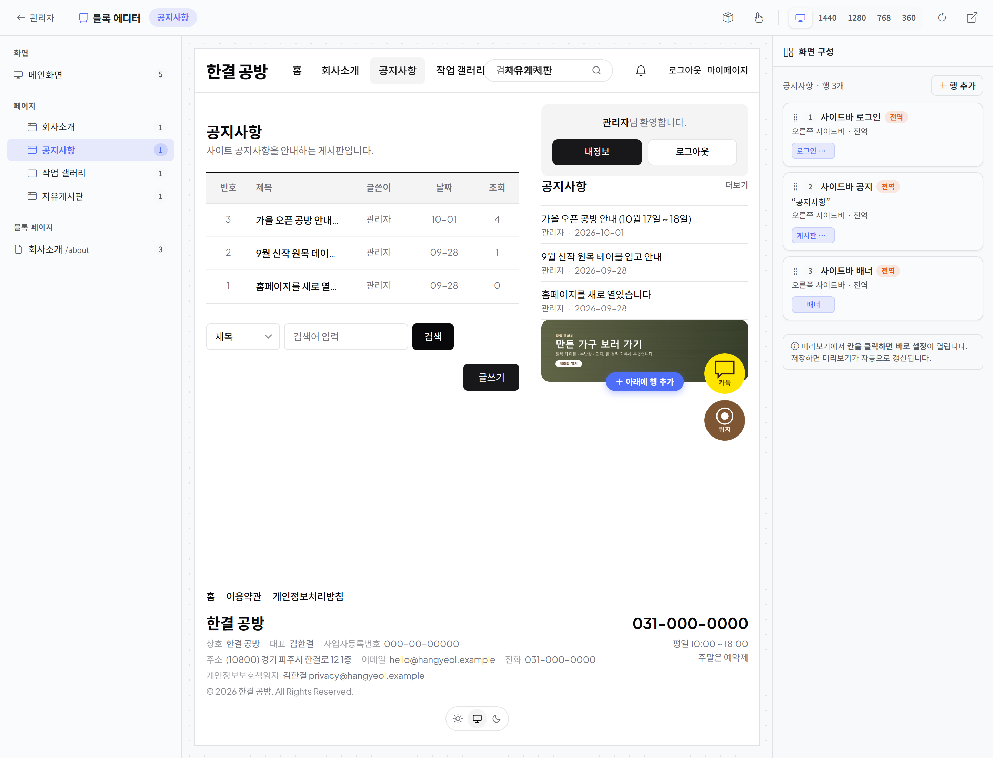
Task: Select the 공지사항 nav tab in preview
Action: click(398, 70)
